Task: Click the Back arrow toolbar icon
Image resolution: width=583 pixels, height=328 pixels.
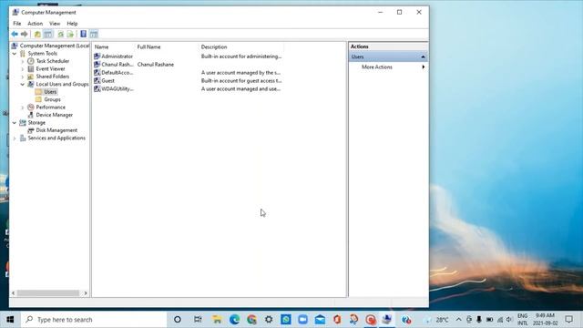Action: 15,35
